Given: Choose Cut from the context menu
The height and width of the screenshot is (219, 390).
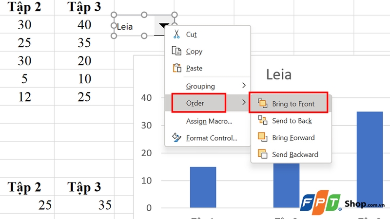Looking at the screenshot, I should 208,34.
